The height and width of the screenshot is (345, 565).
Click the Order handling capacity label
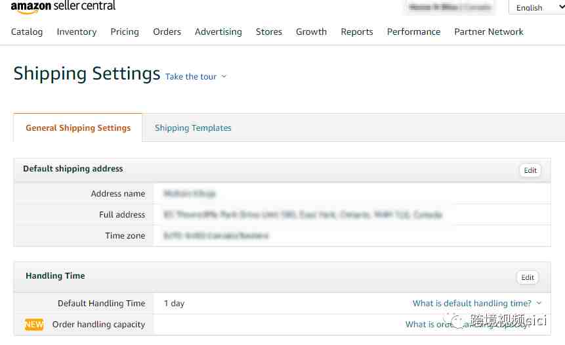tap(98, 325)
